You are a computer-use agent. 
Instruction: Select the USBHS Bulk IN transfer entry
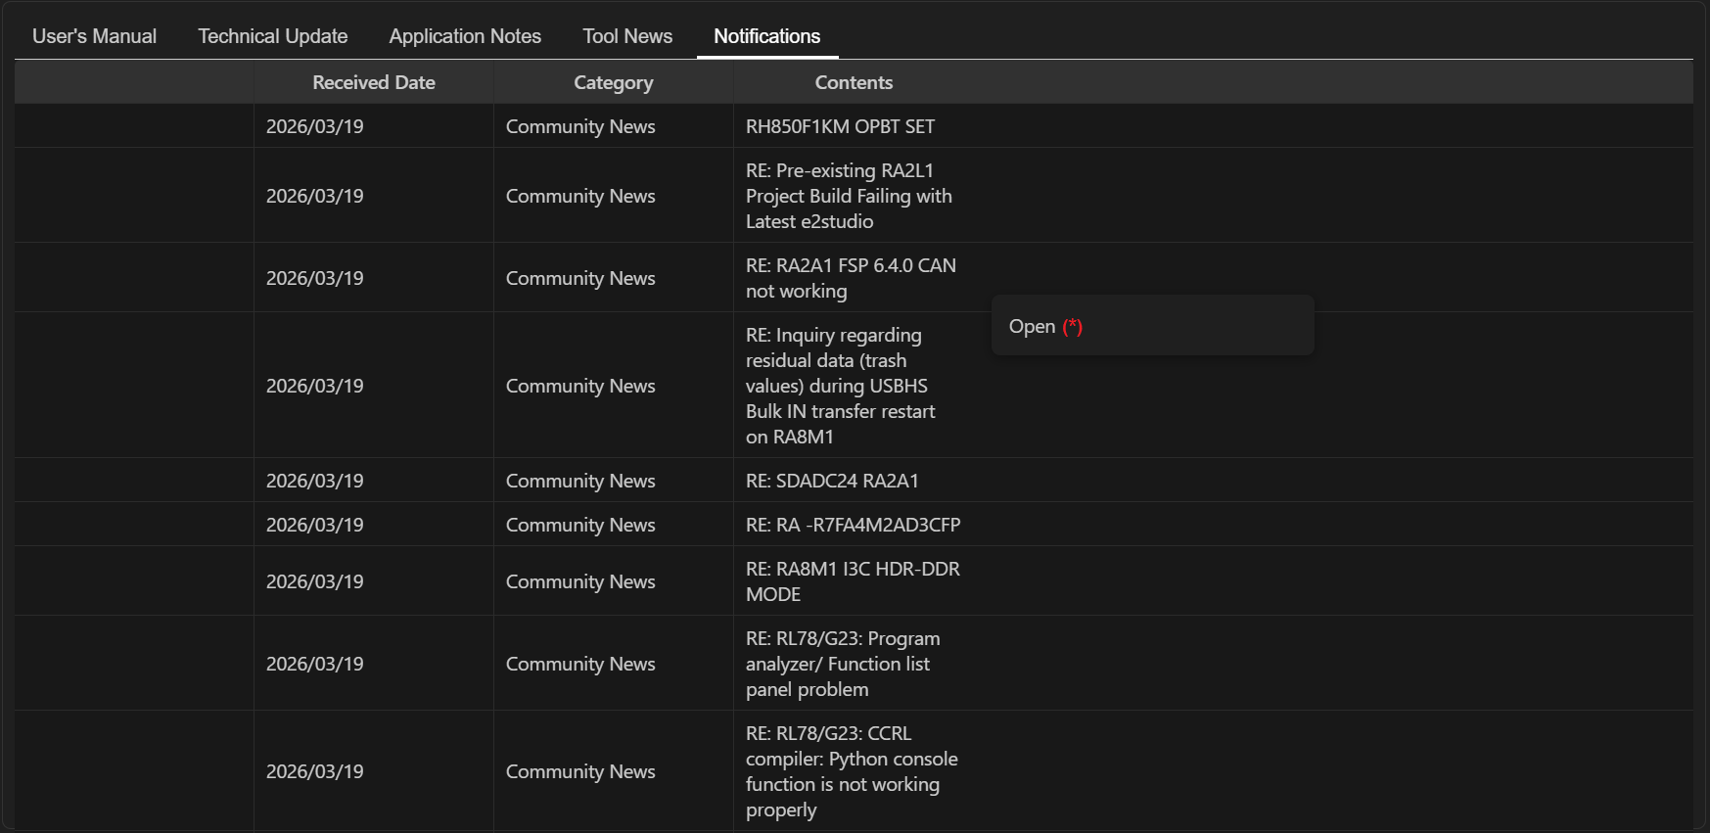click(x=840, y=386)
